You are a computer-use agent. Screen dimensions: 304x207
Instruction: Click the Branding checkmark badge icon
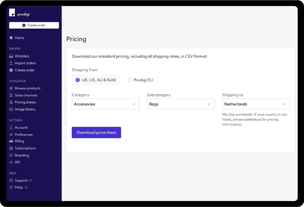(x=11, y=155)
